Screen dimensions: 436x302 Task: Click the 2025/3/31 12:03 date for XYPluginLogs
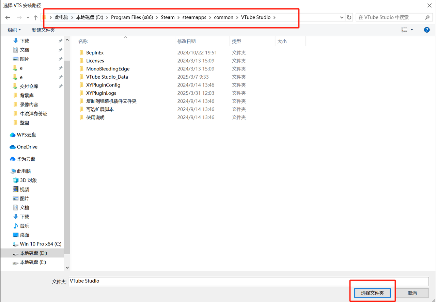(x=196, y=93)
